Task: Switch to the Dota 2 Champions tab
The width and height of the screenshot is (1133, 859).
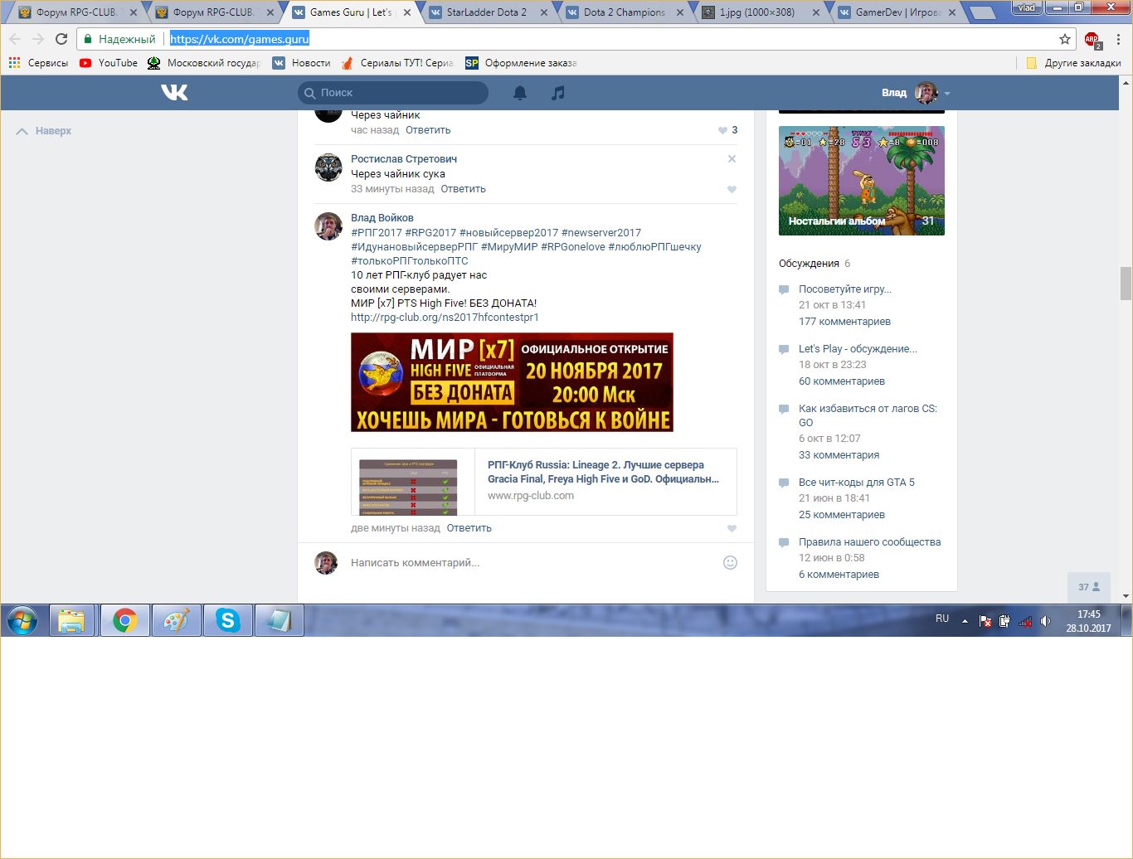Action: coord(623,12)
